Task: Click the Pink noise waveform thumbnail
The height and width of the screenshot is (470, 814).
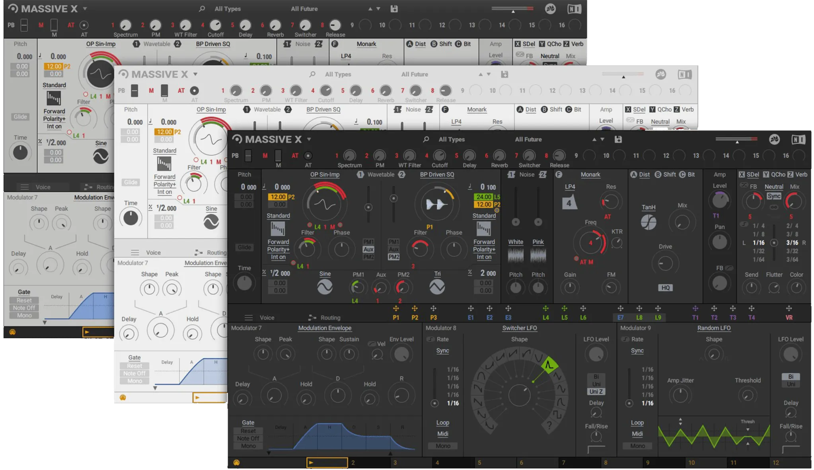Action: click(538, 255)
